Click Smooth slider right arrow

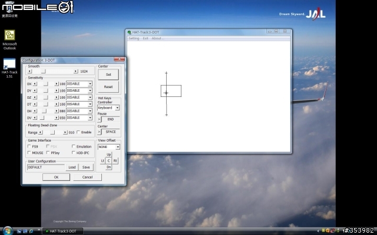point(75,72)
